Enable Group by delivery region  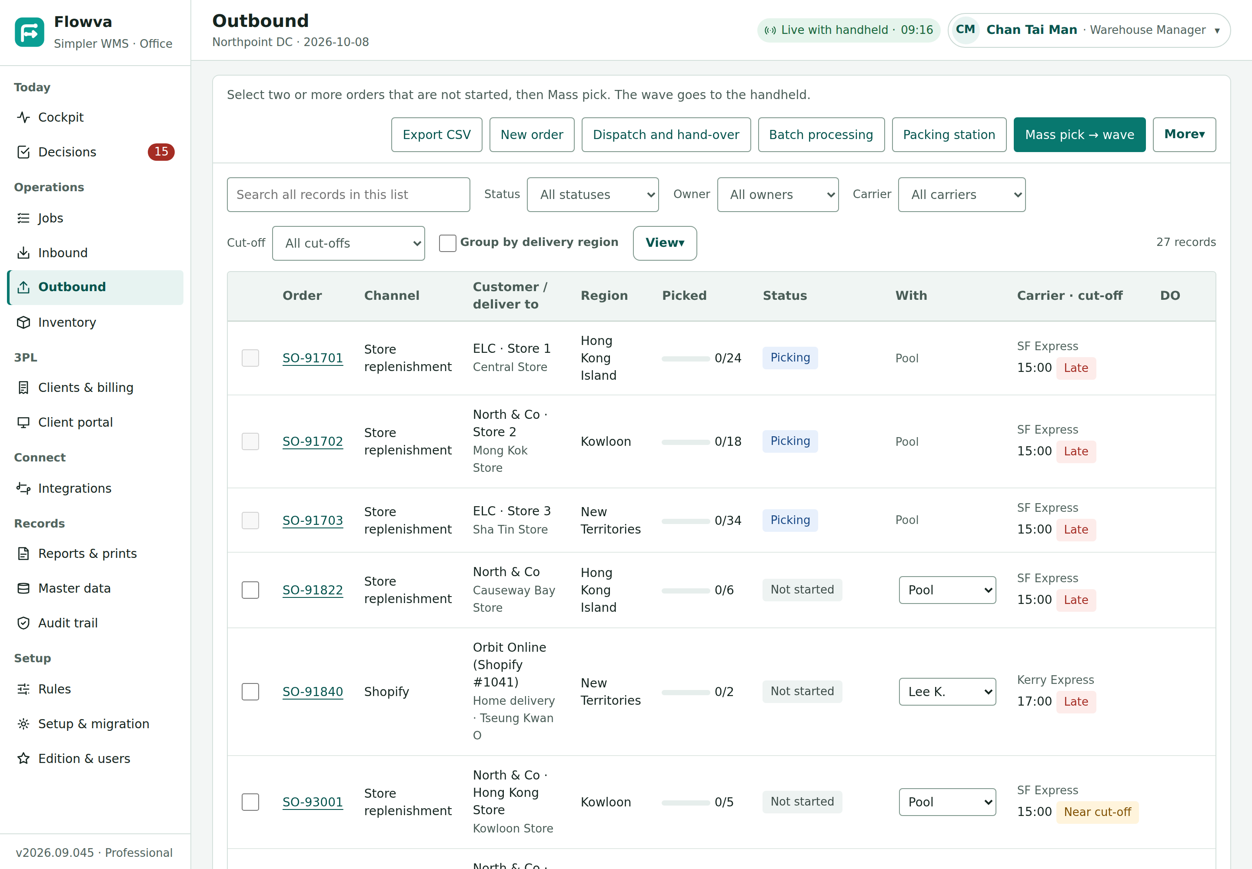click(x=447, y=243)
